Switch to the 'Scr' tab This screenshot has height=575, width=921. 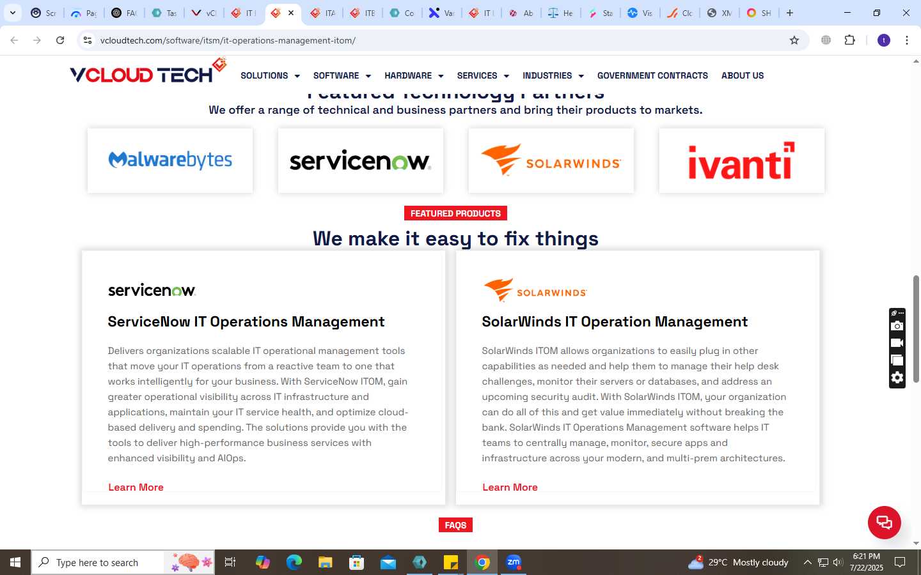43,13
